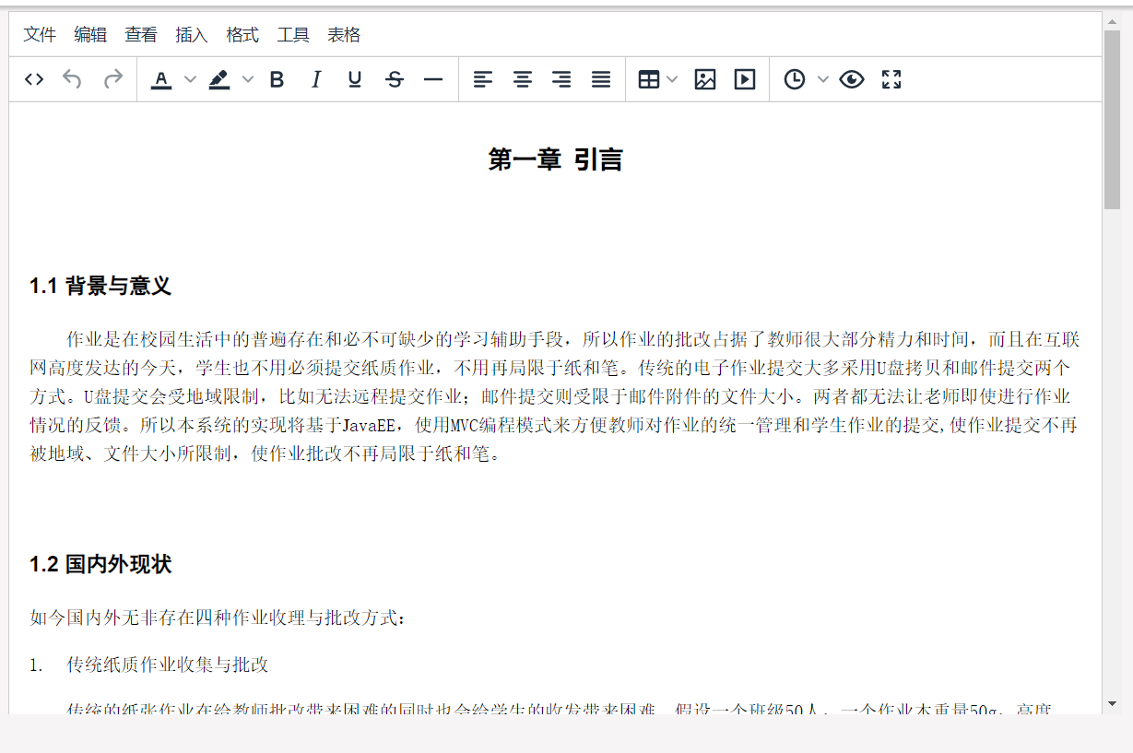Redo the last edit
1133x753 pixels.
coord(112,79)
